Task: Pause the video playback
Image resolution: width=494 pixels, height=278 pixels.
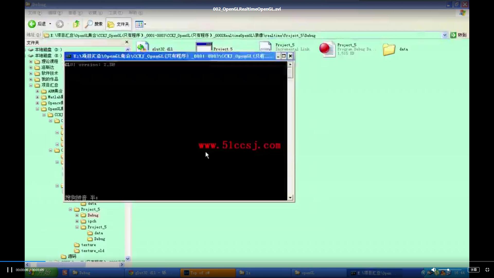Action: 10,270
